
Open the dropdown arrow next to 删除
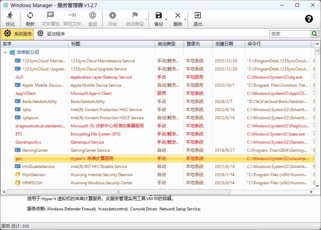click(x=185, y=20)
